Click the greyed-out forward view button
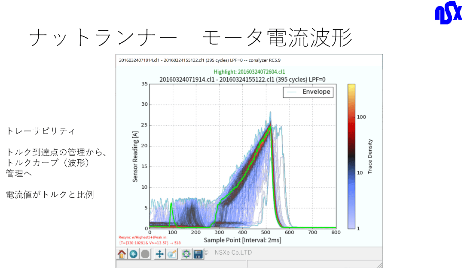Viewport: 464px width, 268px height. (x=145, y=254)
